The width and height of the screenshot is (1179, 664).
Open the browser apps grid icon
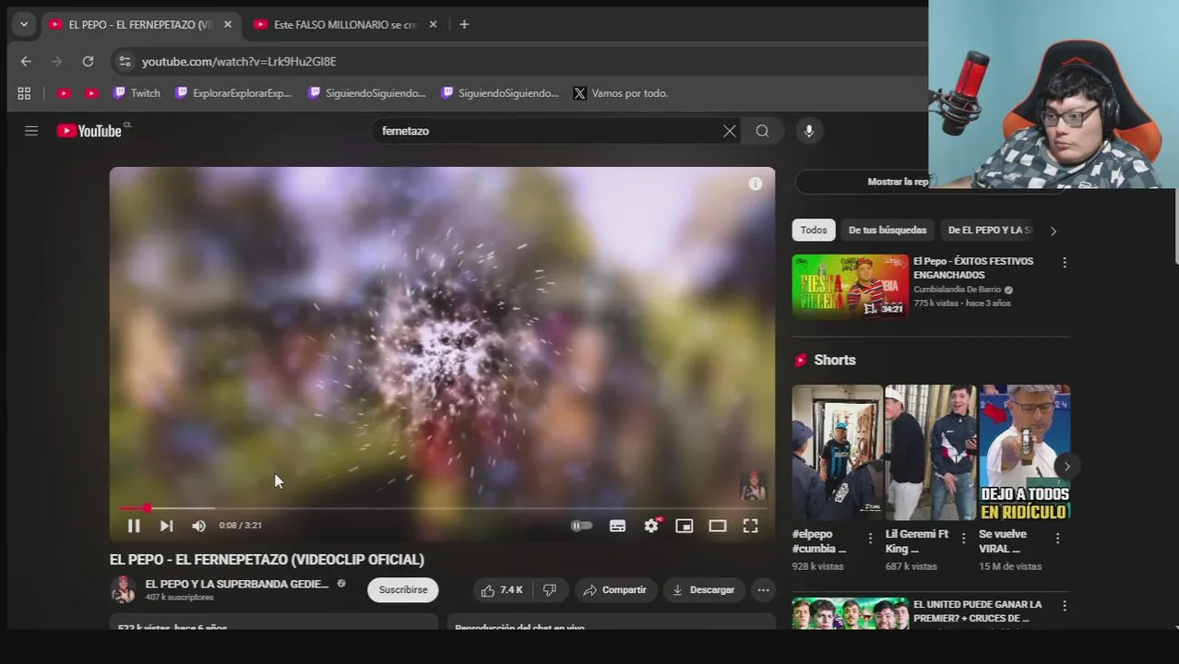(x=24, y=93)
